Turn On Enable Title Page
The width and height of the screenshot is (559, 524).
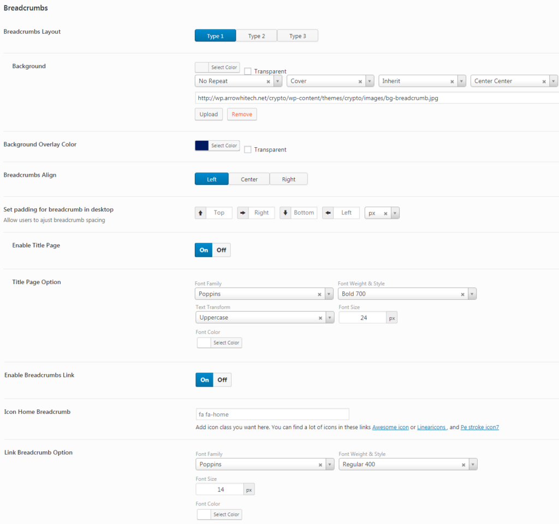[204, 250]
